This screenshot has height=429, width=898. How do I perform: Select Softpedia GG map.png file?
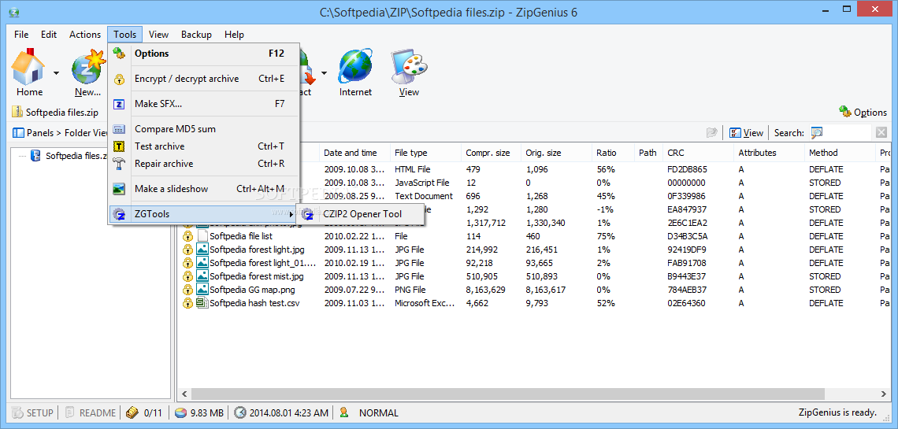click(x=252, y=290)
